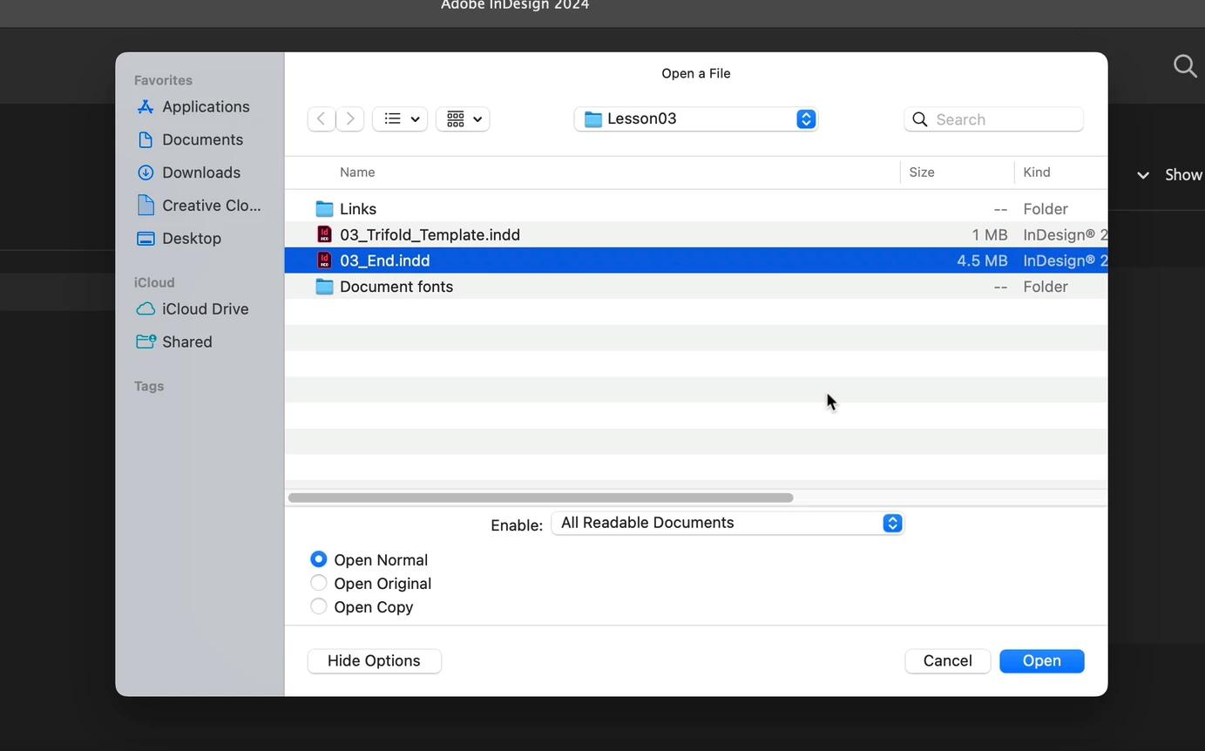The height and width of the screenshot is (751, 1205).
Task: Click the Hide Options button
Action: tap(374, 661)
